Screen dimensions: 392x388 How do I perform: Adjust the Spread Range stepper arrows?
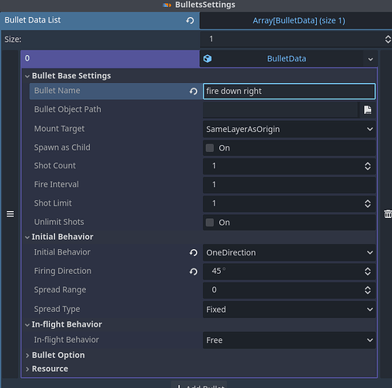point(367,290)
